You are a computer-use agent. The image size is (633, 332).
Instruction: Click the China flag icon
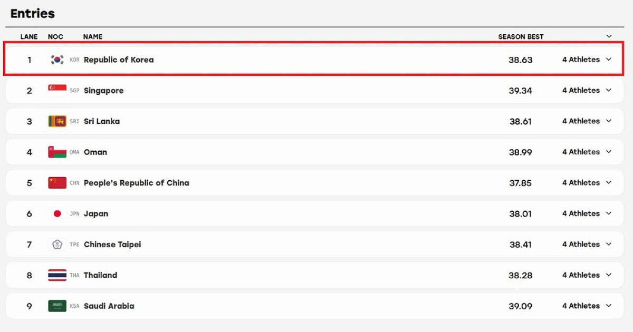click(x=57, y=183)
